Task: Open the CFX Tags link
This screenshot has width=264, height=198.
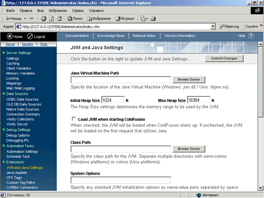Action: (x=14, y=178)
